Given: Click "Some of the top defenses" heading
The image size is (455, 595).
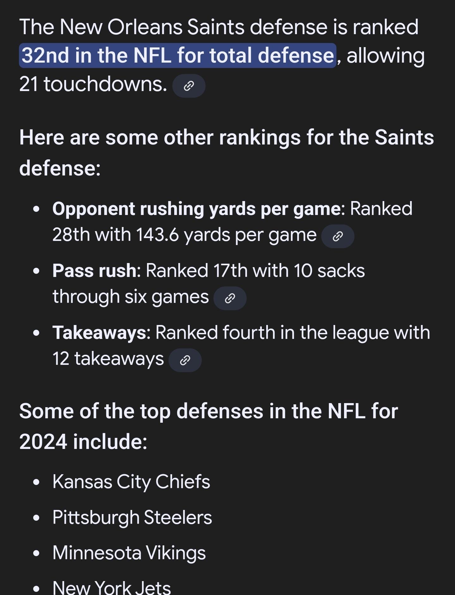Looking at the screenshot, I should click(x=209, y=426).
